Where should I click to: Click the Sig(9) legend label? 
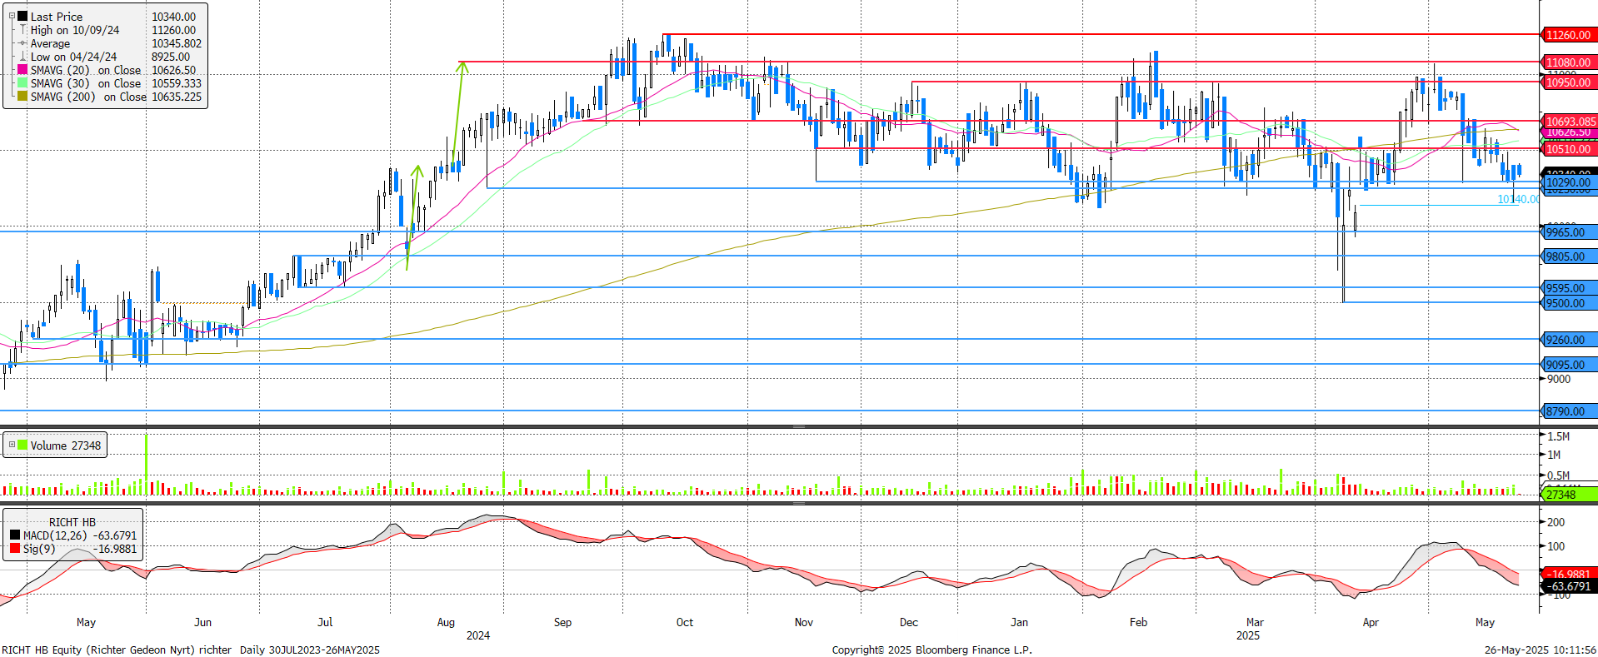click(x=39, y=549)
